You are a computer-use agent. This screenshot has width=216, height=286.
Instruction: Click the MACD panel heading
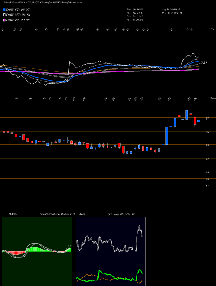pyautogui.click(x=13, y=214)
